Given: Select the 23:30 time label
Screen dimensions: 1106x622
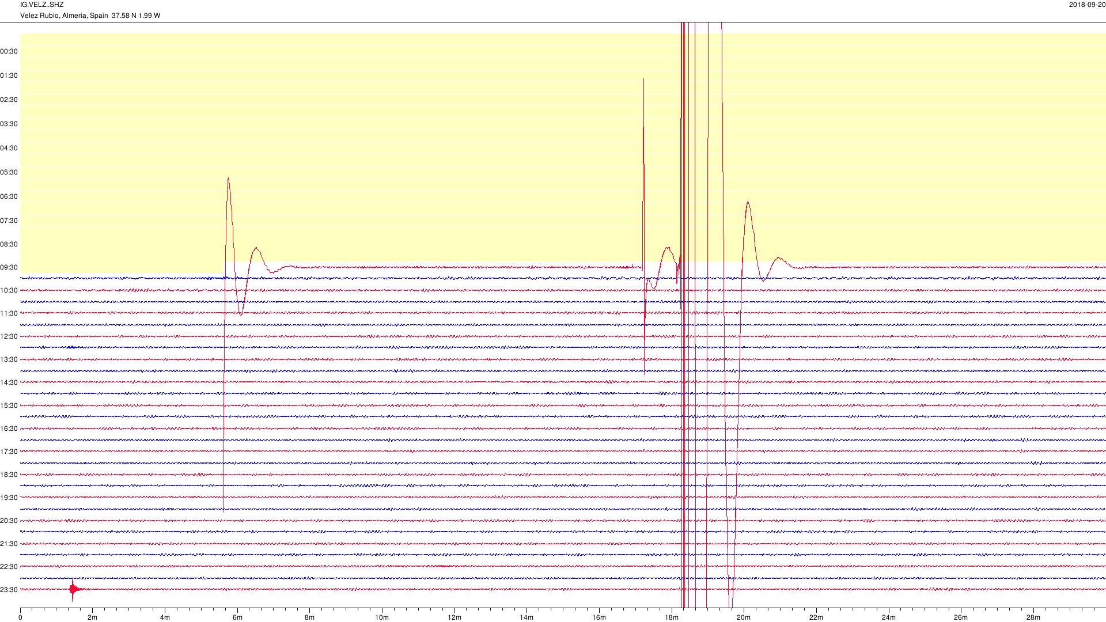Looking at the screenshot, I should coord(9,590).
